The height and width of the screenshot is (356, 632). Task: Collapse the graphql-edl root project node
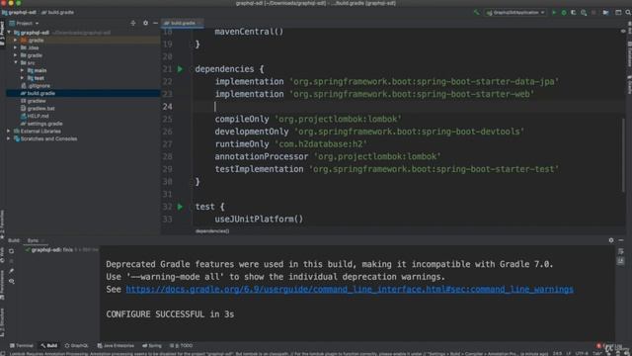pos(9,33)
